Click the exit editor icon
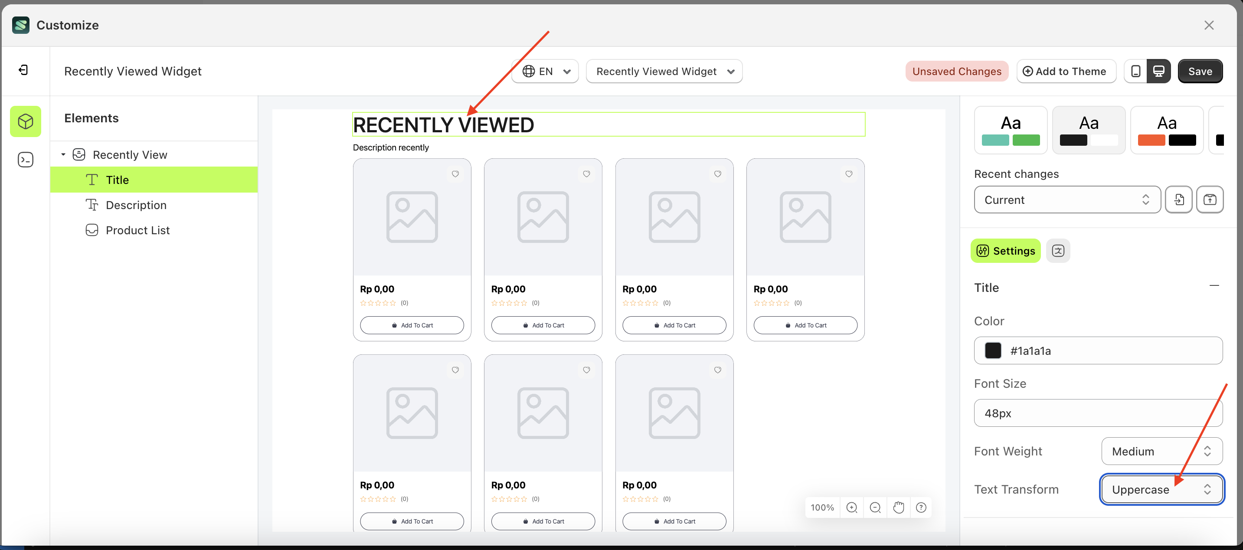 point(23,70)
